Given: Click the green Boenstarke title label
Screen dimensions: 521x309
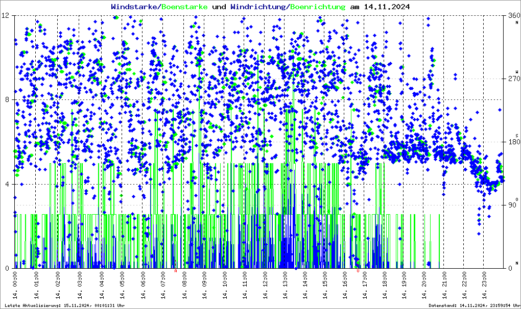Looking at the screenshot, I should click(184, 7).
